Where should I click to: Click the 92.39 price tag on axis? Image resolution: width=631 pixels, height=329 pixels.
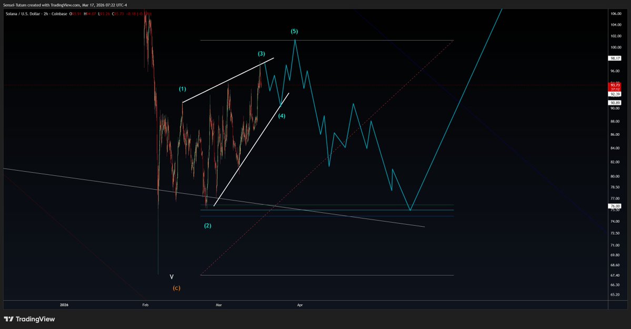click(x=615, y=94)
